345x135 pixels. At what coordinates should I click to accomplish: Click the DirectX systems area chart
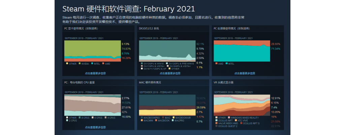coord(167,50)
